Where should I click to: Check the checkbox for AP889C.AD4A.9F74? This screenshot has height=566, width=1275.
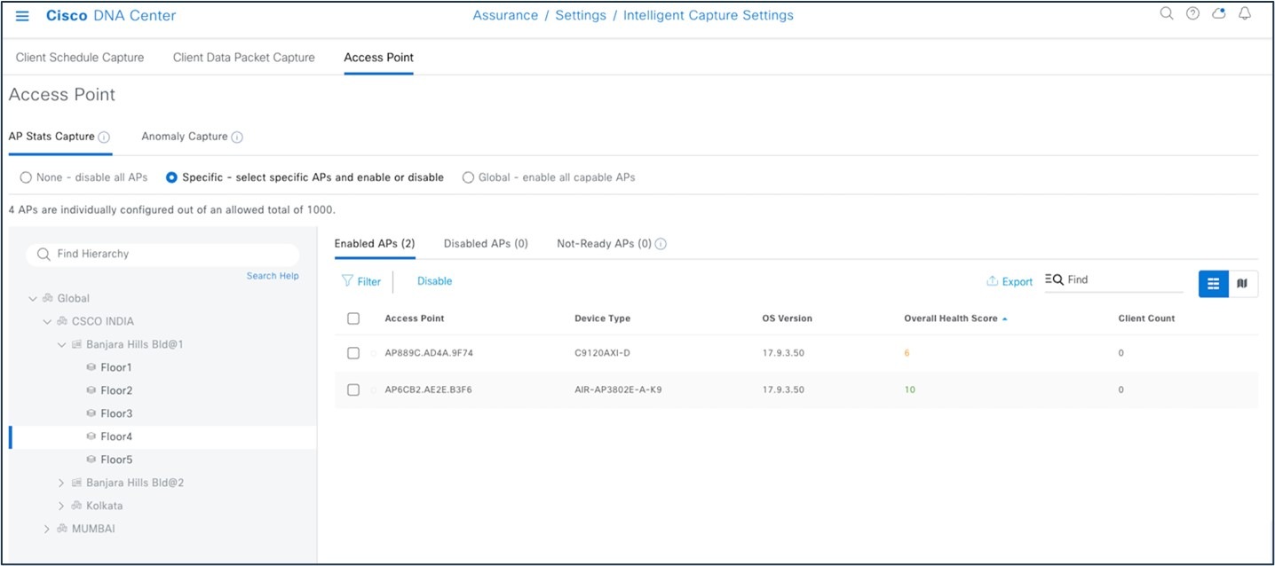tap(352, 352)
